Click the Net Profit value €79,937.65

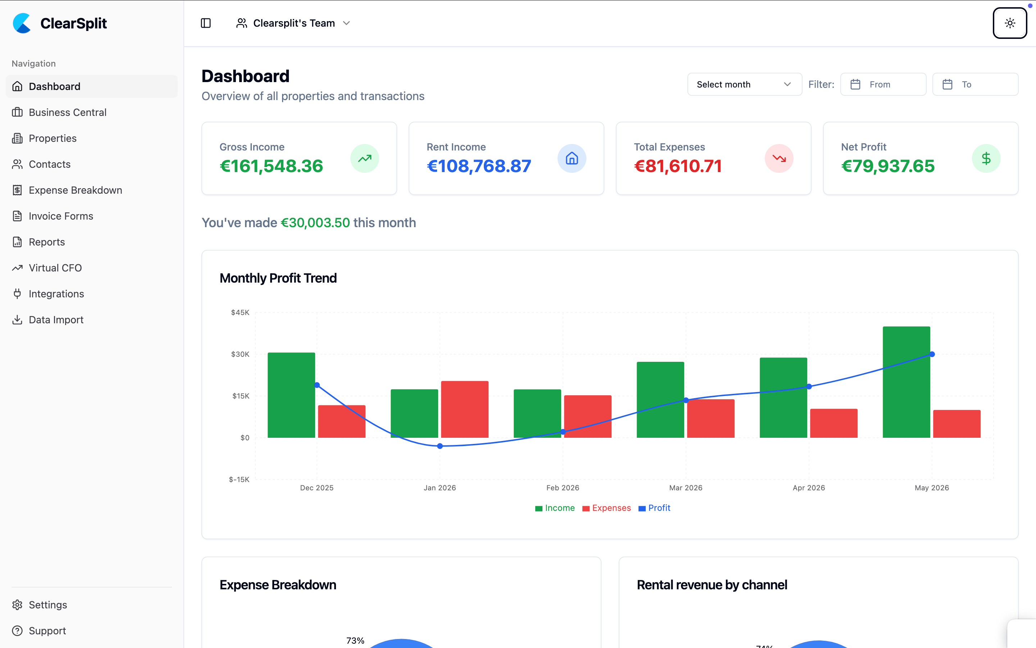point(888,166)
